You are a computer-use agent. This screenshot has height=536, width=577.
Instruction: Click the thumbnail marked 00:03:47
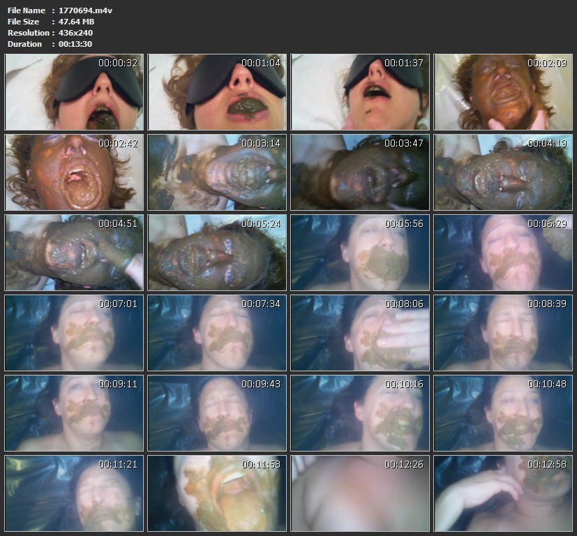[x=360, y=172]
